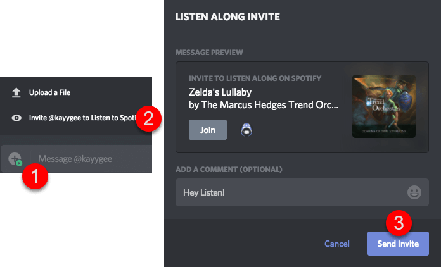The height and width of the screenshot is (267, 441).
Task: Click the Zelda's Lullaby song title
Action: 220,91
